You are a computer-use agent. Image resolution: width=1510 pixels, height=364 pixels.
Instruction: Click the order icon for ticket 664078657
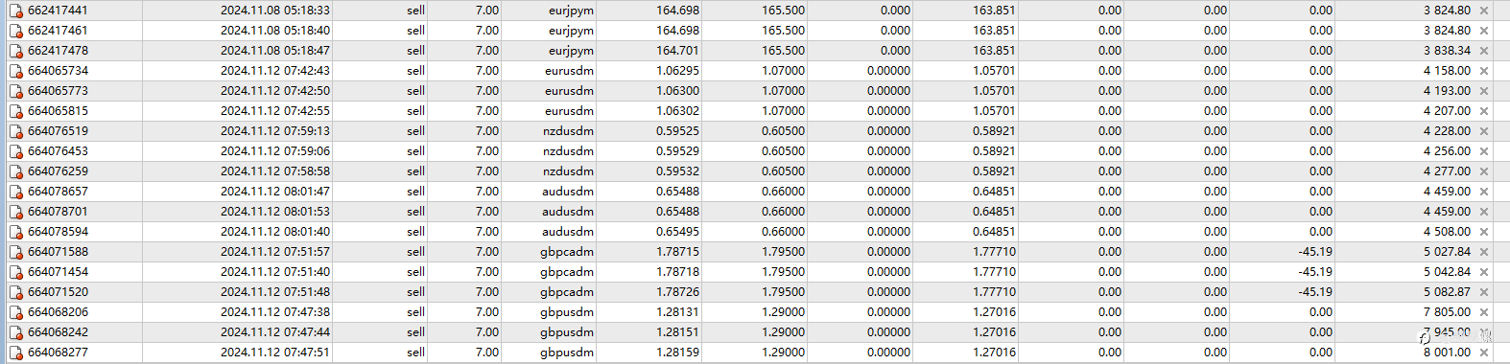(15, 192)
